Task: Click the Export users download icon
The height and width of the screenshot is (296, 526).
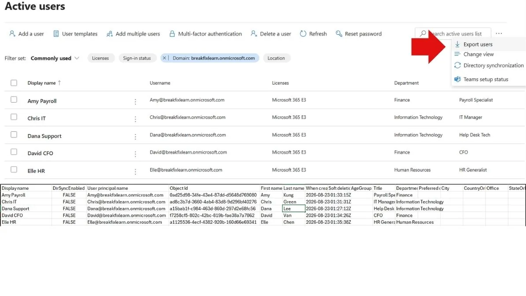Action: 457,44
